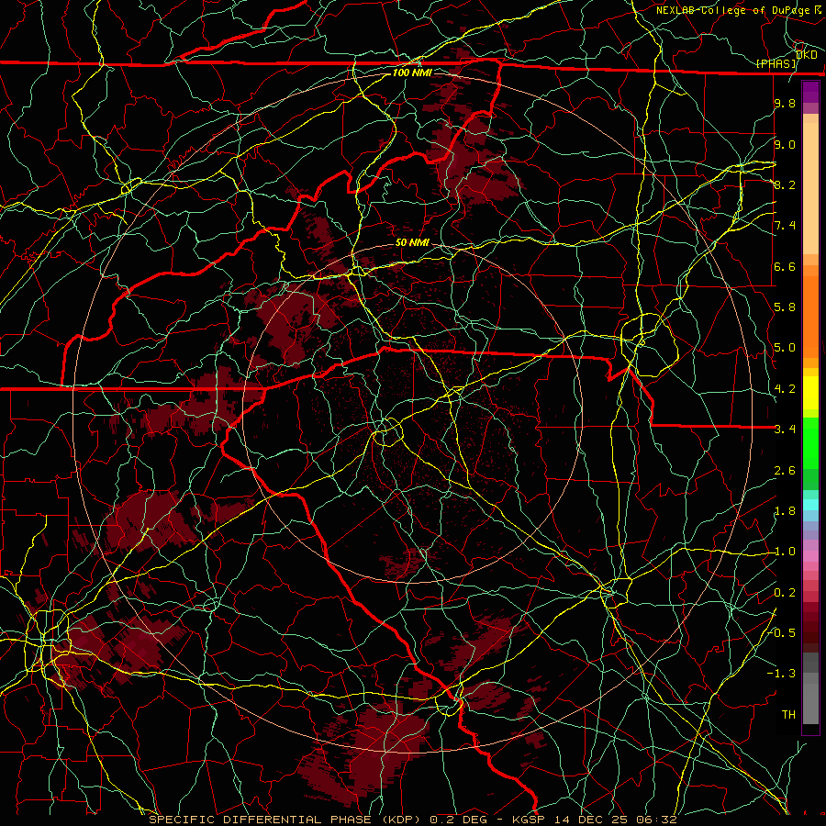This screenshot has width=826, height=826.
Task: Click the 6.6 value on the color scale
Action: point(785,266)
